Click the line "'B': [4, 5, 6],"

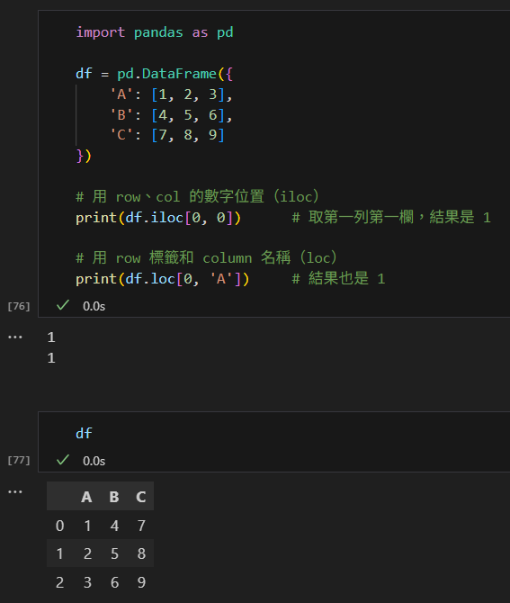pyautogui.click(x=172, y=115)
